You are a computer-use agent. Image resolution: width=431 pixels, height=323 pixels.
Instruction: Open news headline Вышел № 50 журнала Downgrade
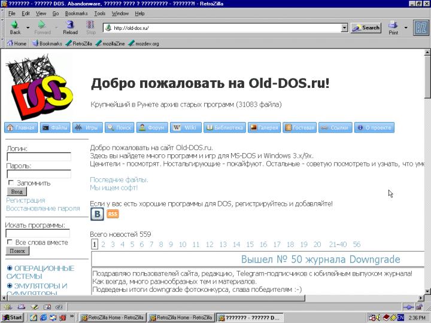coord(320,259)
